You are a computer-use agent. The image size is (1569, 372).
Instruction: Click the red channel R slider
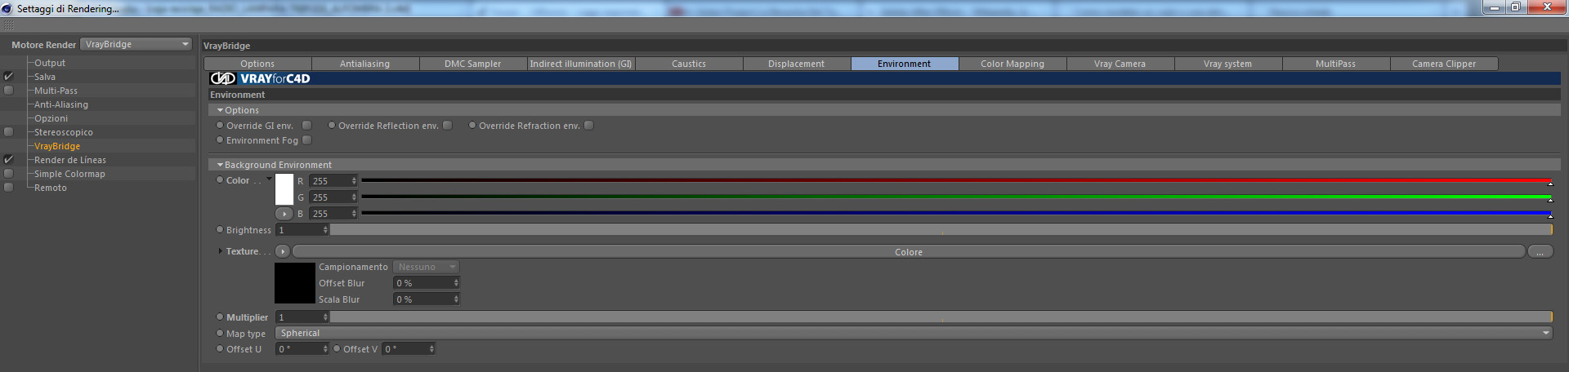click(x=956, y=180)
